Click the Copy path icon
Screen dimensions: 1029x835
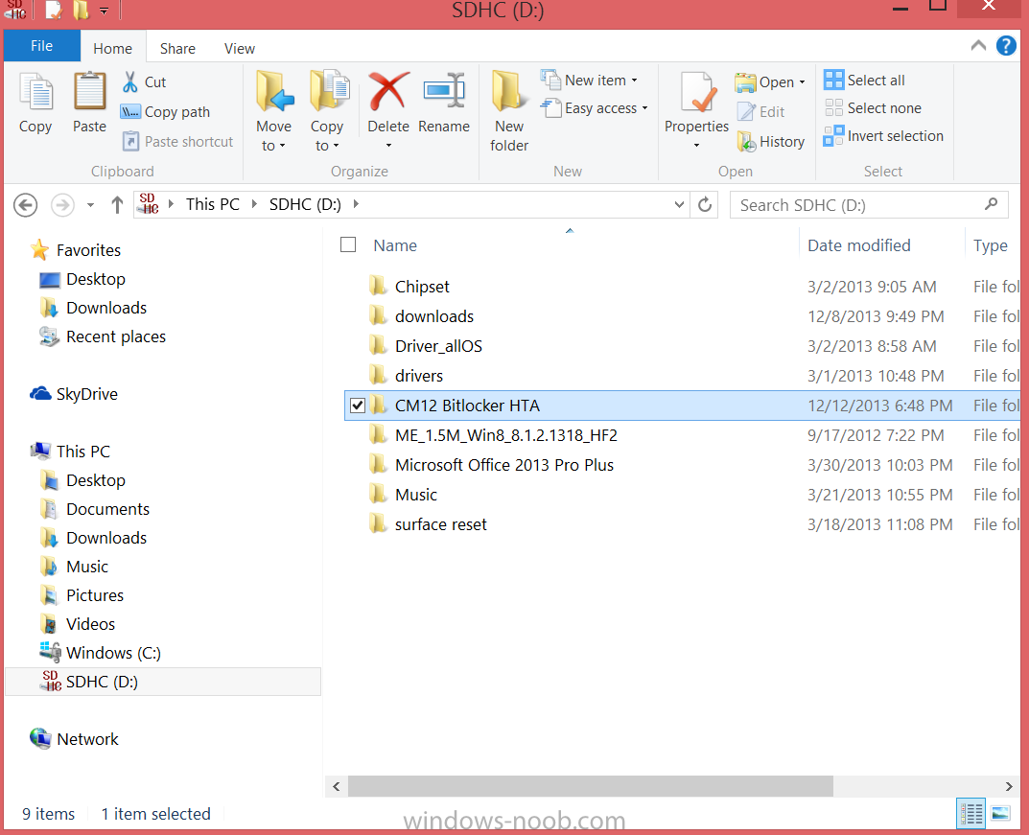130,112
